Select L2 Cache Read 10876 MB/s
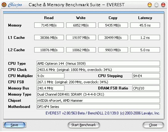 coord(49,50)
